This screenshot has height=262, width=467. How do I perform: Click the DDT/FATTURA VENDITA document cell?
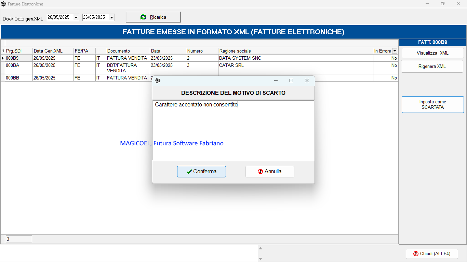(x=128, y=68)
